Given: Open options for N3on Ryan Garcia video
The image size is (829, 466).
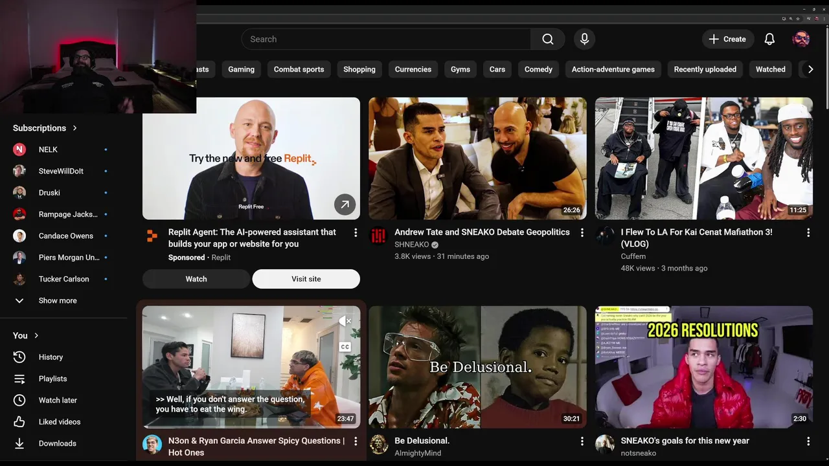Looking at the screenshot, I should pyautogui.click(x=355, y=441).
